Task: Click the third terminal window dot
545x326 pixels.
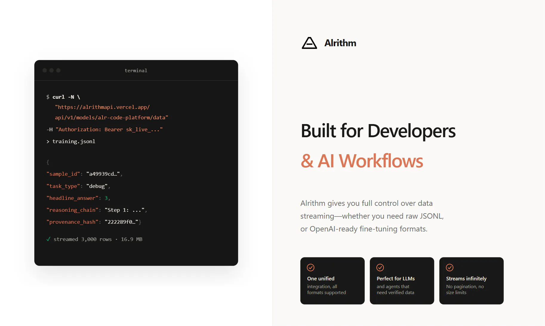Action: pos(58,70)
